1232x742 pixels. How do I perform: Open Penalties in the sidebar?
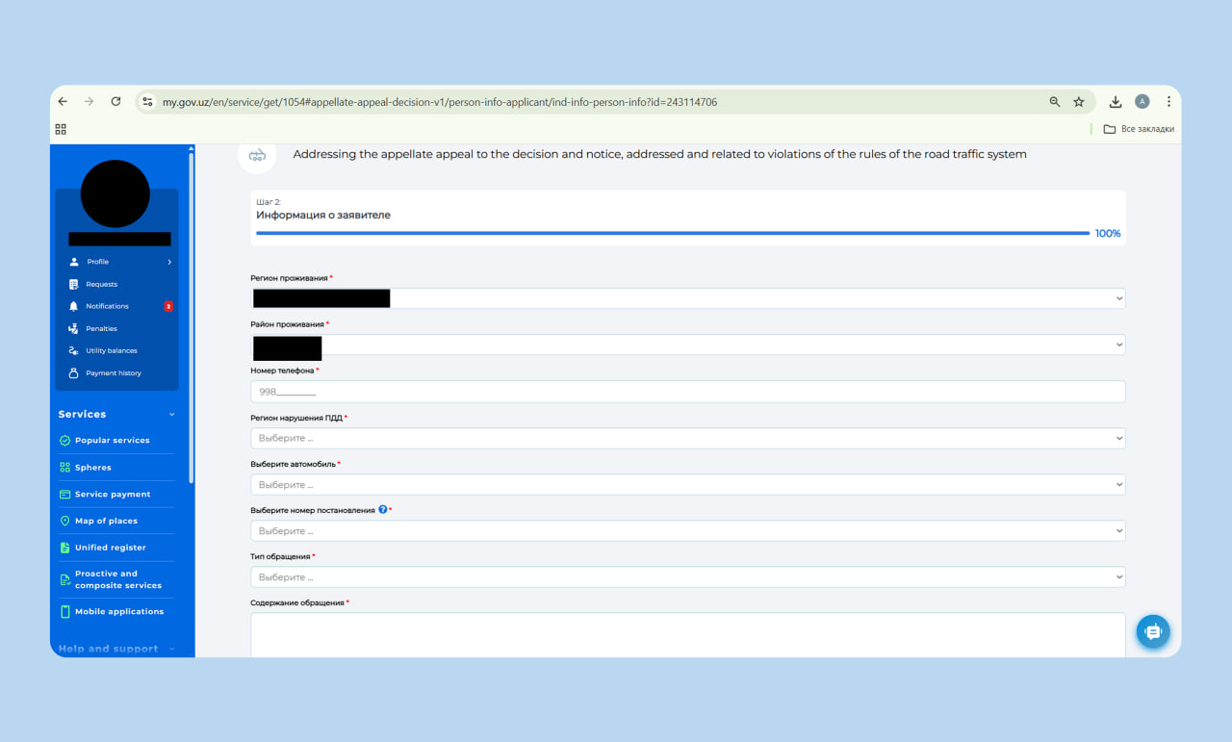click(x=101, y=329)
